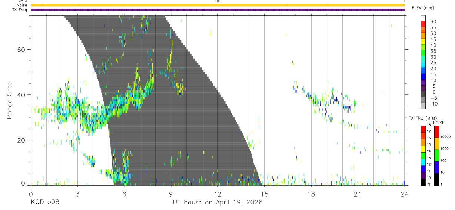This screenshot has height=210, width=455.
Task: Pick the yellow segment of the NOISE colorbar
Action: (437, 144)
